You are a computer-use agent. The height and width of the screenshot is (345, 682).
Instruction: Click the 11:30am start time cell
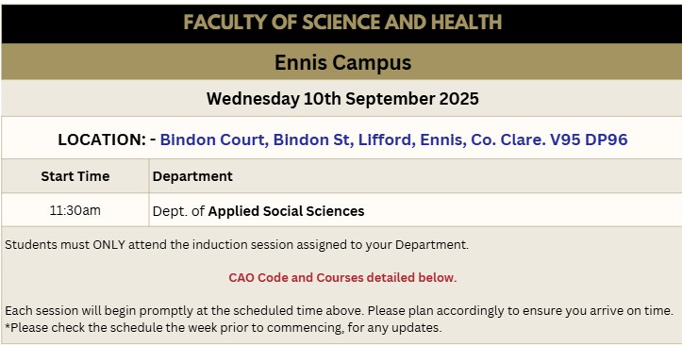pyautogui.click(x=75, y=210)
